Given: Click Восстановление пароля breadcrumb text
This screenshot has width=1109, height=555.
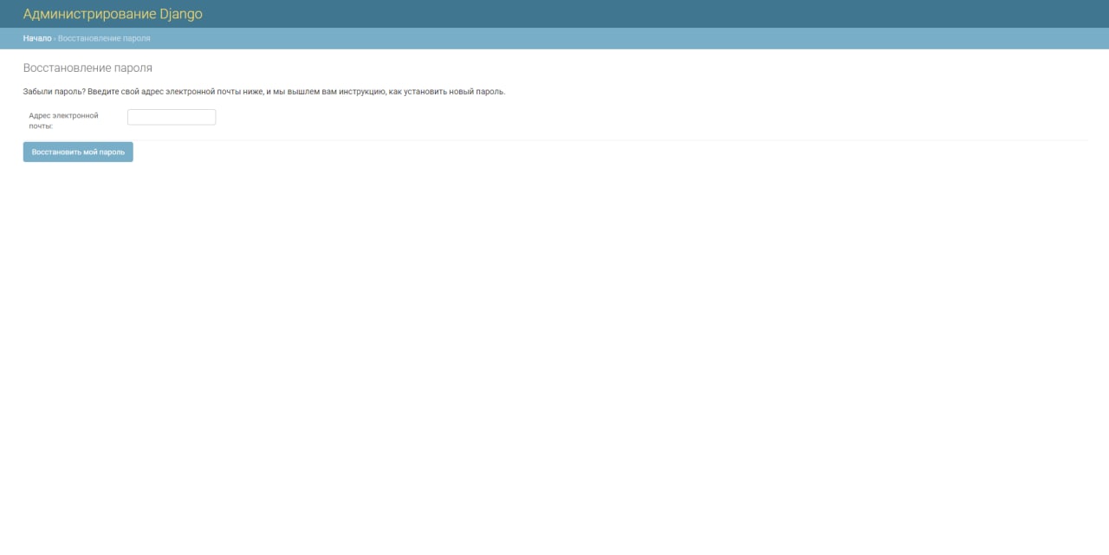Looking at the screenshot, I should pyautogui.click(x=104, y=38).
